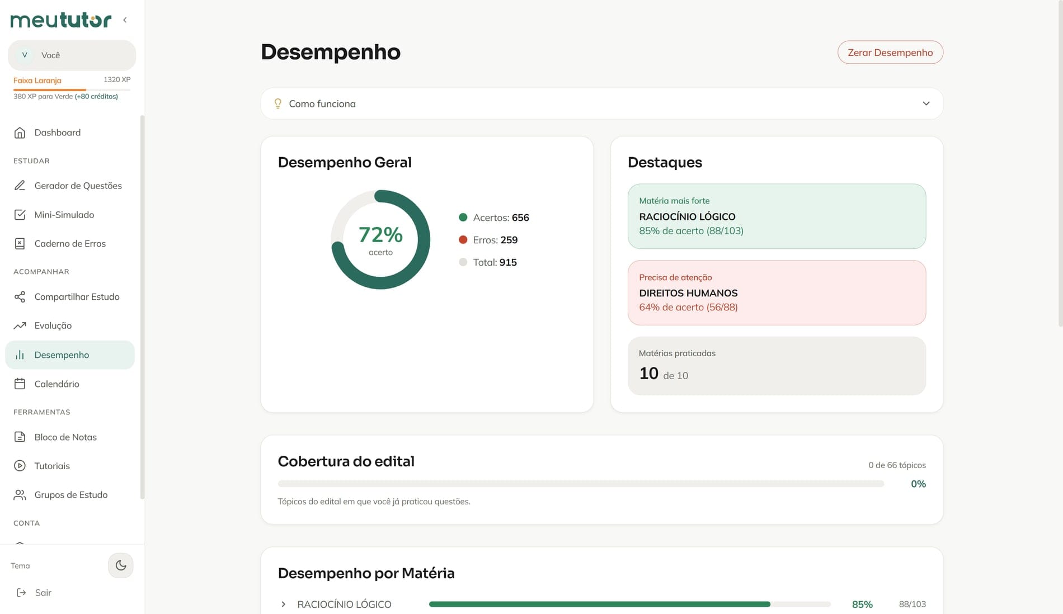Navigate to Evolução

coord(70,325)
